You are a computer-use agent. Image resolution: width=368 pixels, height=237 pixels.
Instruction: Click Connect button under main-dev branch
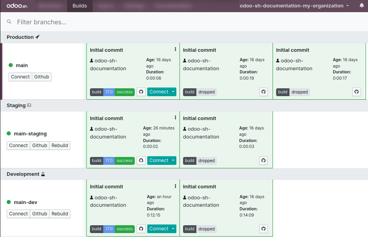tap(18, 214)
